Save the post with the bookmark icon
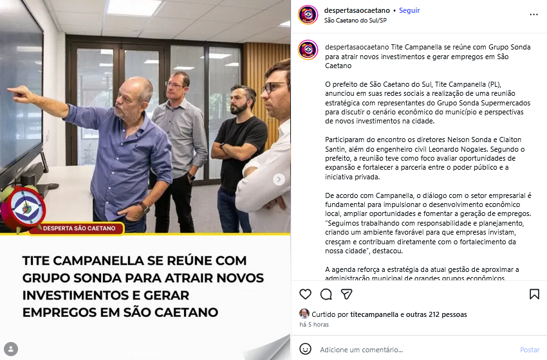547x360 pixels. click(534, 294)
